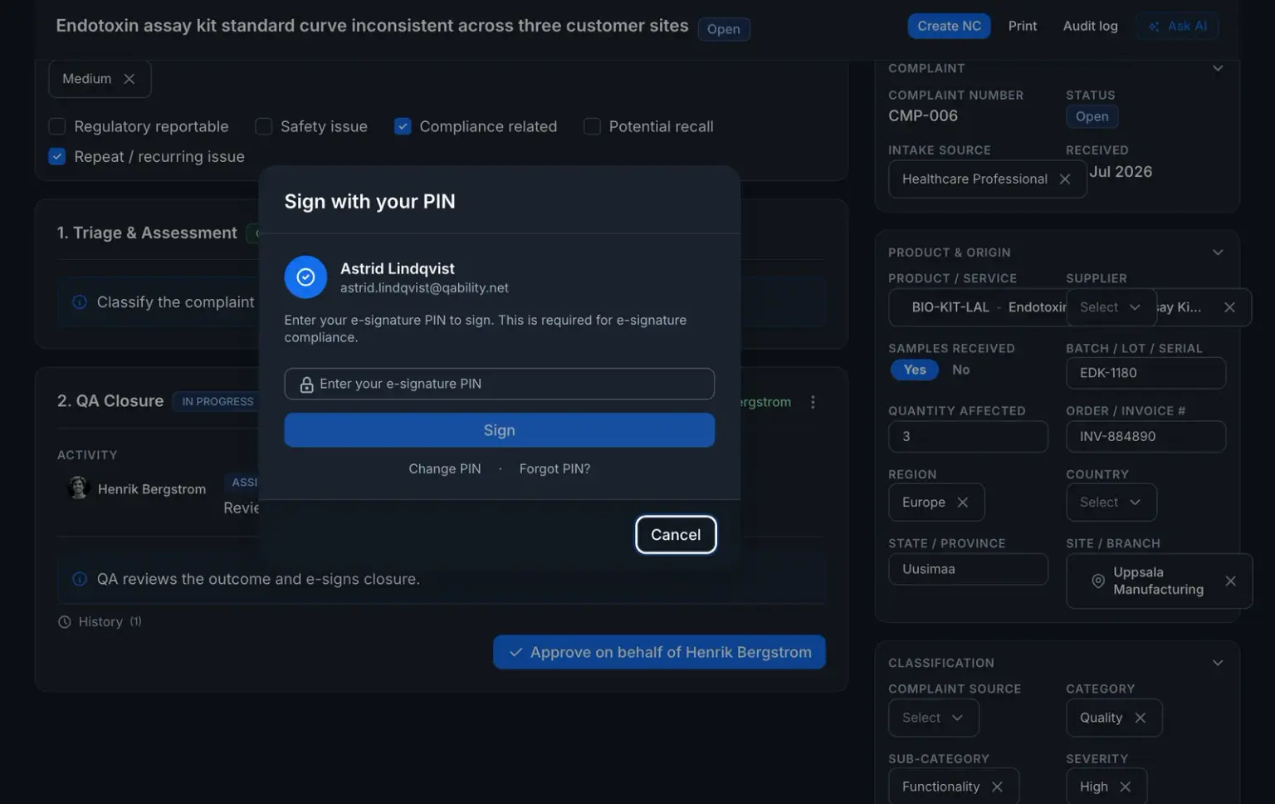Set Samples Received to No
The width and height of the screenshot is (1275, 804).
960,370
